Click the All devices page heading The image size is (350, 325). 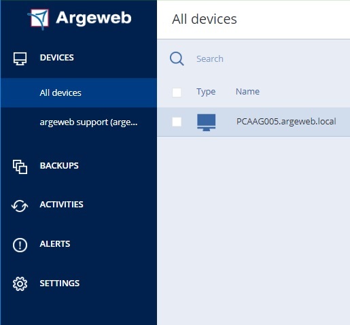click(205, 19)
